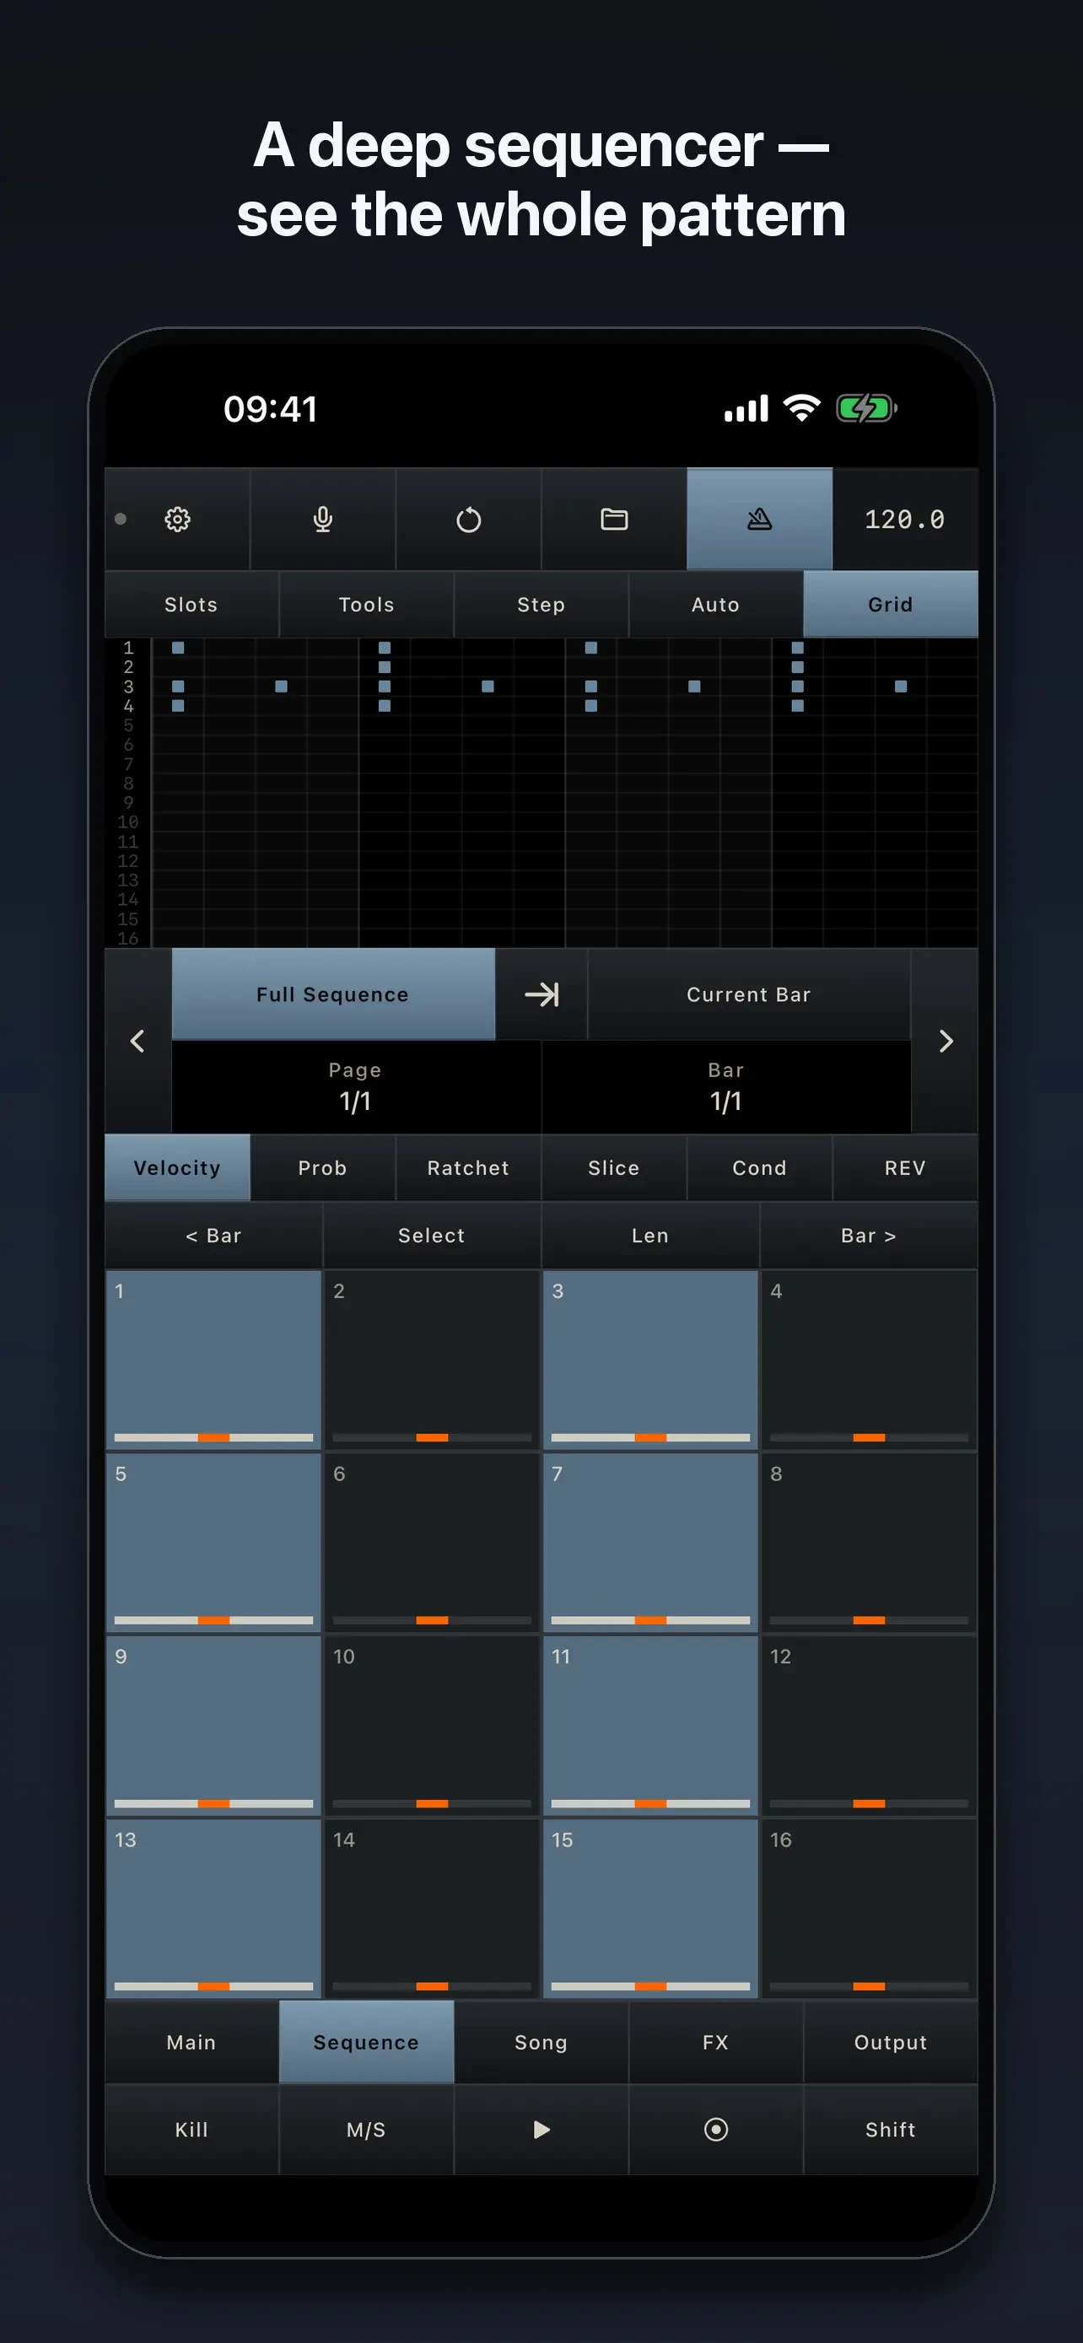The width and height of the screenshot is (1083, 2343).
Task: Tap the Select button
Action: tap(432, 1235)
